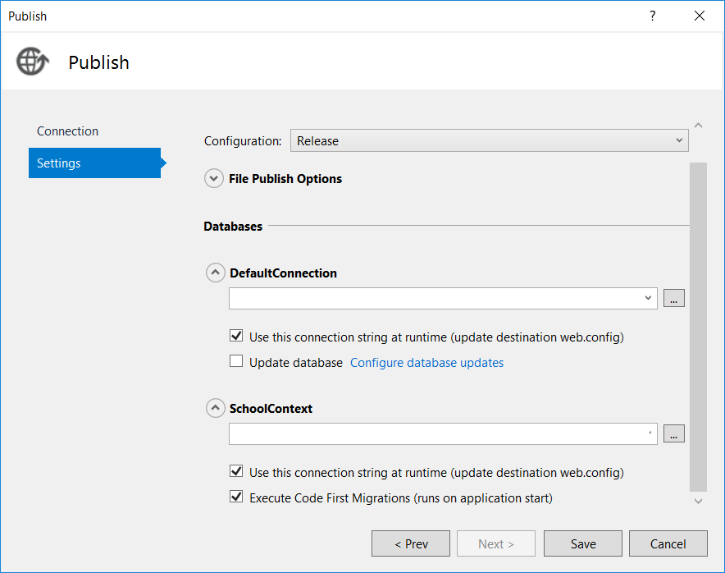Expand the File Publish Options section
Image resolution: width=725 pixels, height=573 pixels.
[214, 178]
